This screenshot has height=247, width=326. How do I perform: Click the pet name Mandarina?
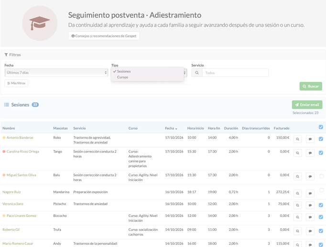tap(61, 192)
